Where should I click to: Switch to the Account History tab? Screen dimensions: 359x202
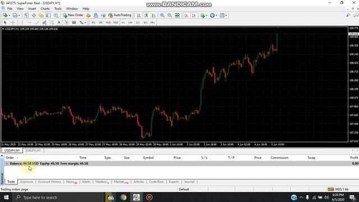[49, 182]
